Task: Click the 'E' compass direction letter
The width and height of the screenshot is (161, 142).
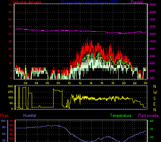Action: 155,104
